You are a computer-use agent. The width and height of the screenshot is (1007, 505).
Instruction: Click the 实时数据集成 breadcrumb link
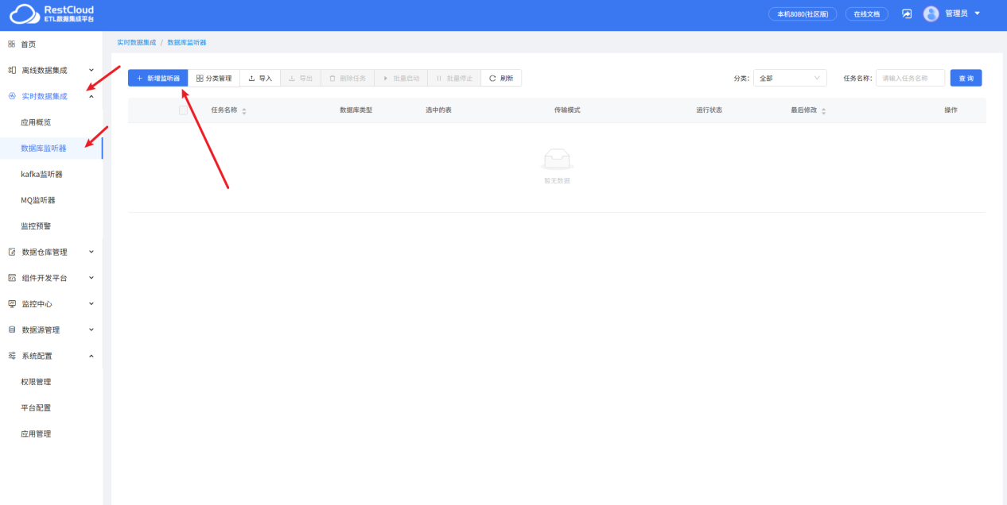[x=136, y=42]
